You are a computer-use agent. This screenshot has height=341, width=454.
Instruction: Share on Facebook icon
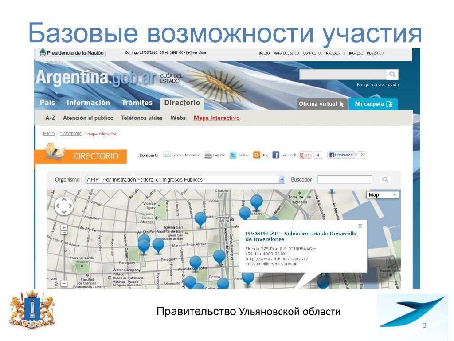(276, 155)
